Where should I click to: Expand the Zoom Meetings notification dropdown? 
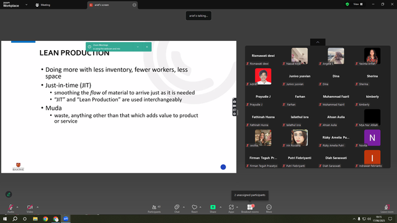click(138, 47)
